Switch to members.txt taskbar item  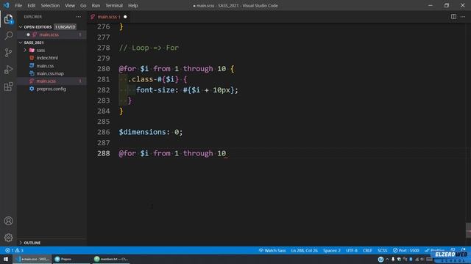click(x=110, y=259)
